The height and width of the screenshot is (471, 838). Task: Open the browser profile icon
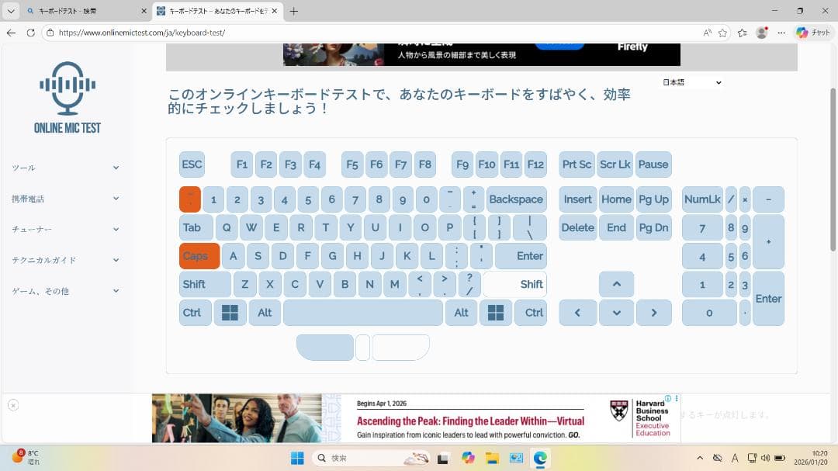[x=761, y=33]
